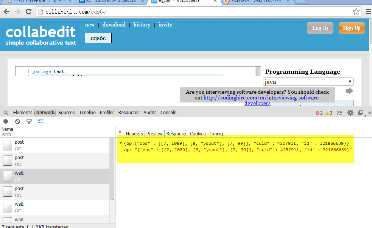Screen dimensions: 372x228
Task: Open the history link
Action: point(142,25)
